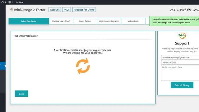Switch to Multiple Users (Free) tab
The image size is (199, 112).
(x=61, y=21)
